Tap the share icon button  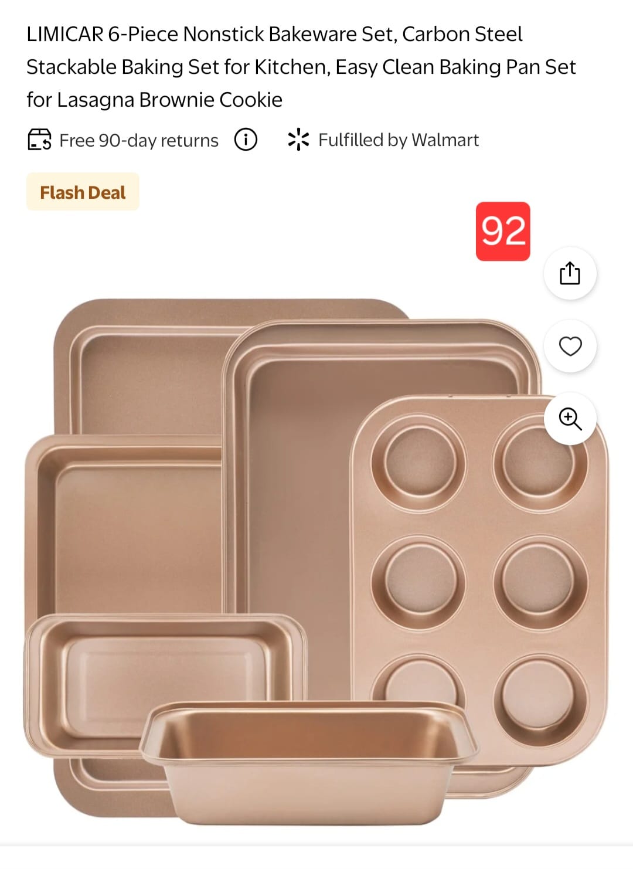tap(570, 274)
